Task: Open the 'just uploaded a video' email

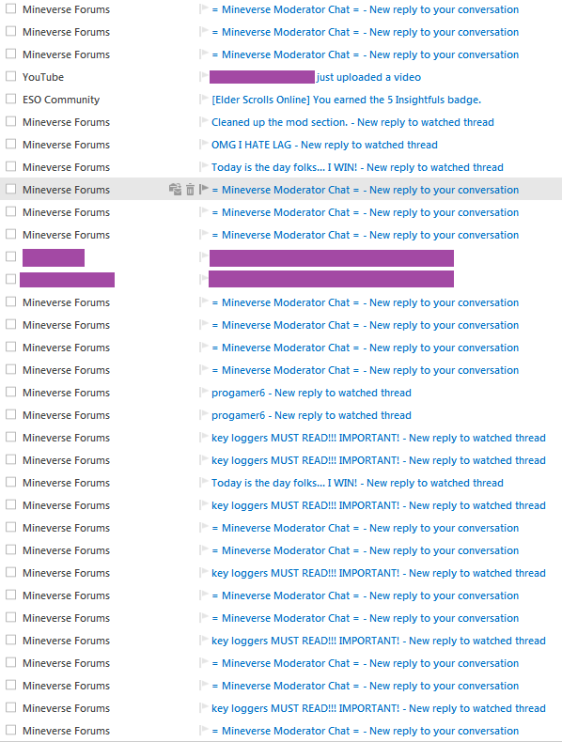Action: [368, 77]
